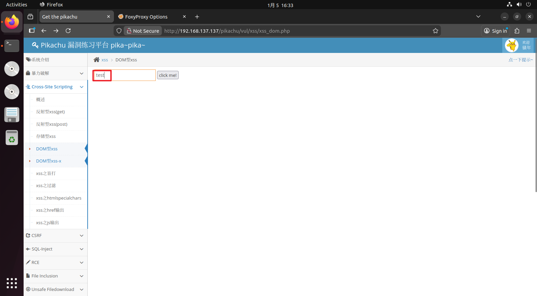Screen dimensions: 537x296
Task: Open 系统介绍 in the sidebar
Action: pos(56,60)
